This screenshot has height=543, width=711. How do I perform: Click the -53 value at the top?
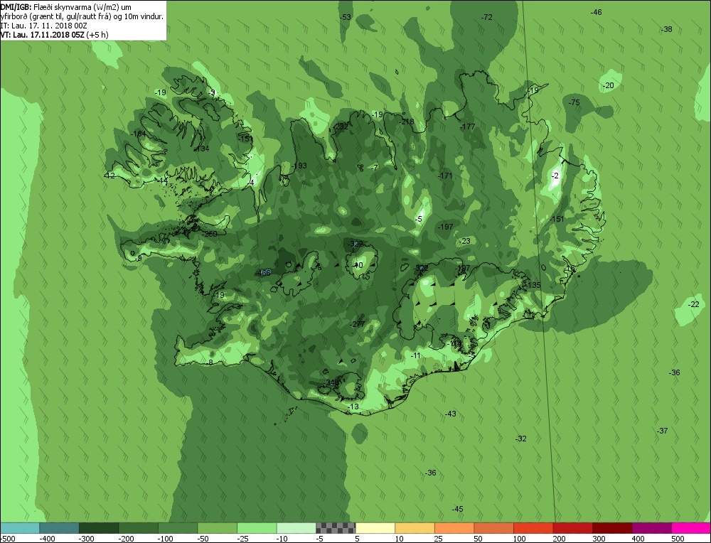coord(346,17)
